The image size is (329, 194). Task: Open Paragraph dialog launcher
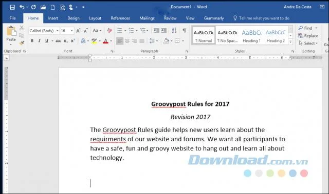(x=187, y=51)
